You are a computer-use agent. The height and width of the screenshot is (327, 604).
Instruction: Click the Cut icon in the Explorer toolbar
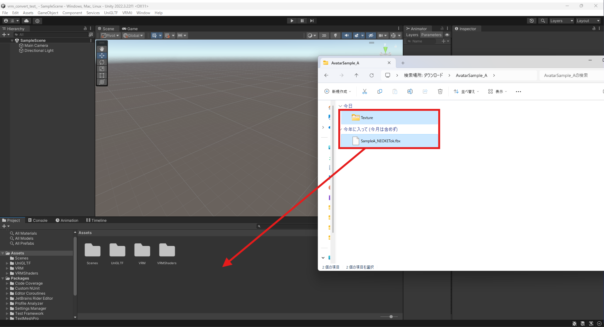tap(364, 91)
